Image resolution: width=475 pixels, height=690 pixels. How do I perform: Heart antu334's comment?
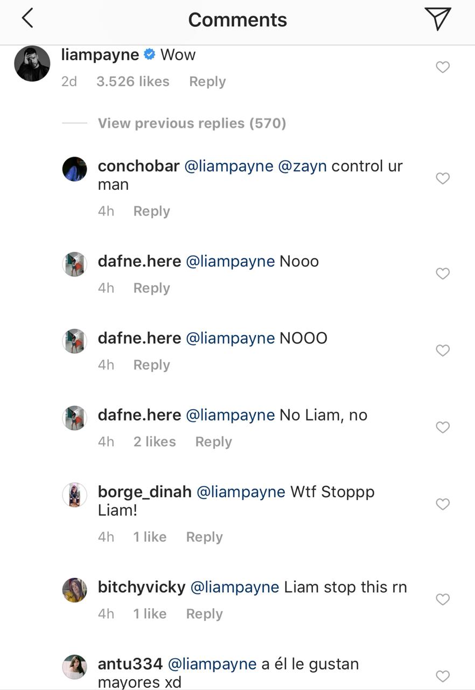442,676
